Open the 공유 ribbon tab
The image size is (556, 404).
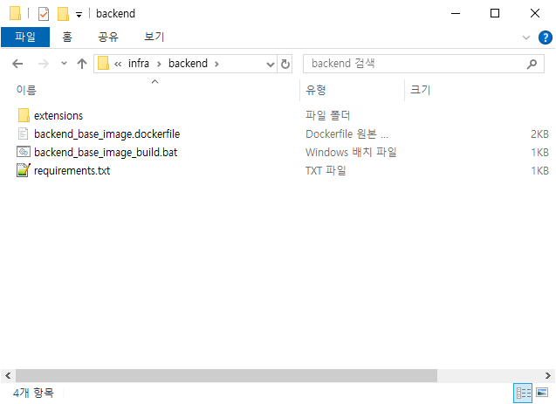click(108, 37)
